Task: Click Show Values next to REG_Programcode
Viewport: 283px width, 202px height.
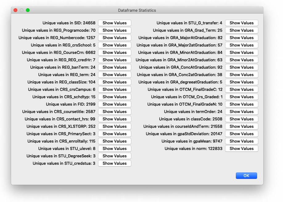Action: 114,30
